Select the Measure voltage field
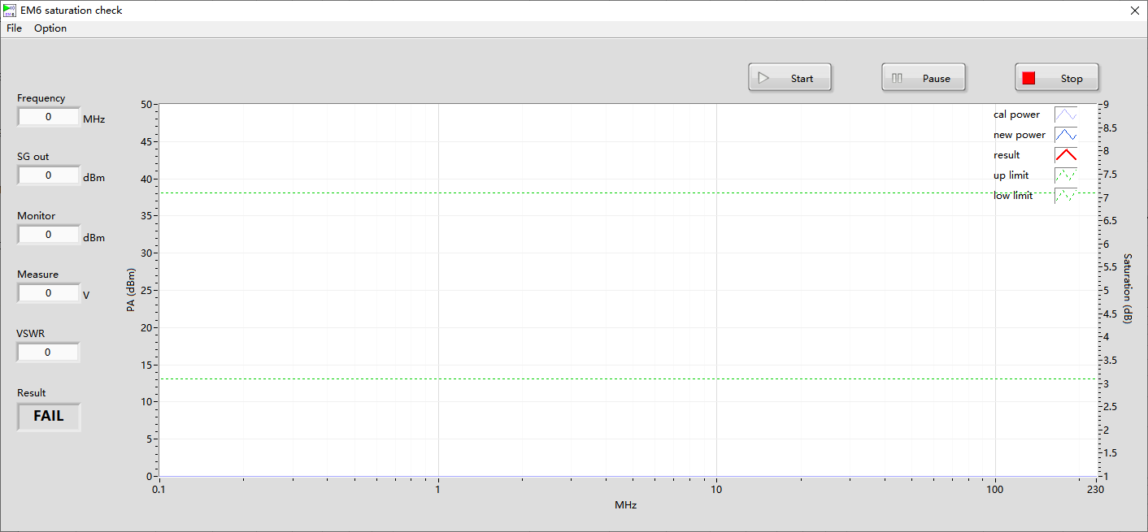Screen dimensions: 1148x532 [x=49, y=293]
